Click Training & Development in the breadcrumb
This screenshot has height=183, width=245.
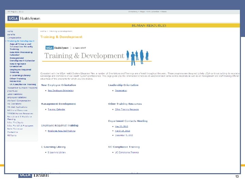coord(61,31)
